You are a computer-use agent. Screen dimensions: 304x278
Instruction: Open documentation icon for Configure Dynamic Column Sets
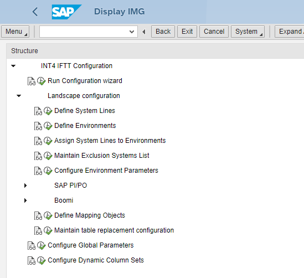[32, 260]
